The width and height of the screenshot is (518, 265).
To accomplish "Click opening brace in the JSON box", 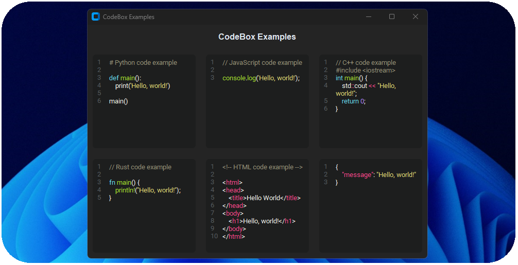I will coord(337,167).
